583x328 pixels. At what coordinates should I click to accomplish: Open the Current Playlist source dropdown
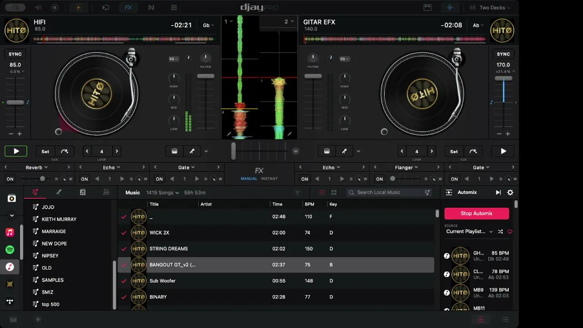click(x=470, y=231)
